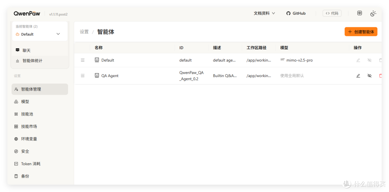Click the 工作区路径 column header
Viewport: 389px width, 192px height.
pyautogui.click(x=256, y=48)
